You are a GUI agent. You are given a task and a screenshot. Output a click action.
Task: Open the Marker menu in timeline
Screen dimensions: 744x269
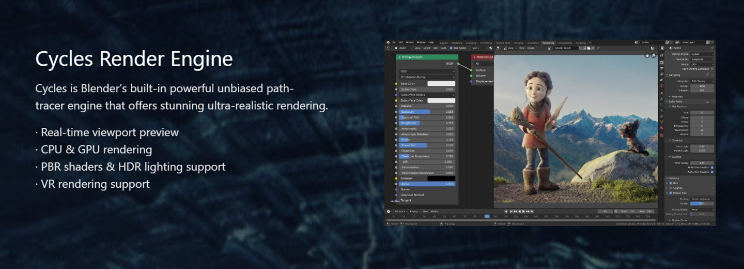click(435, 211)
